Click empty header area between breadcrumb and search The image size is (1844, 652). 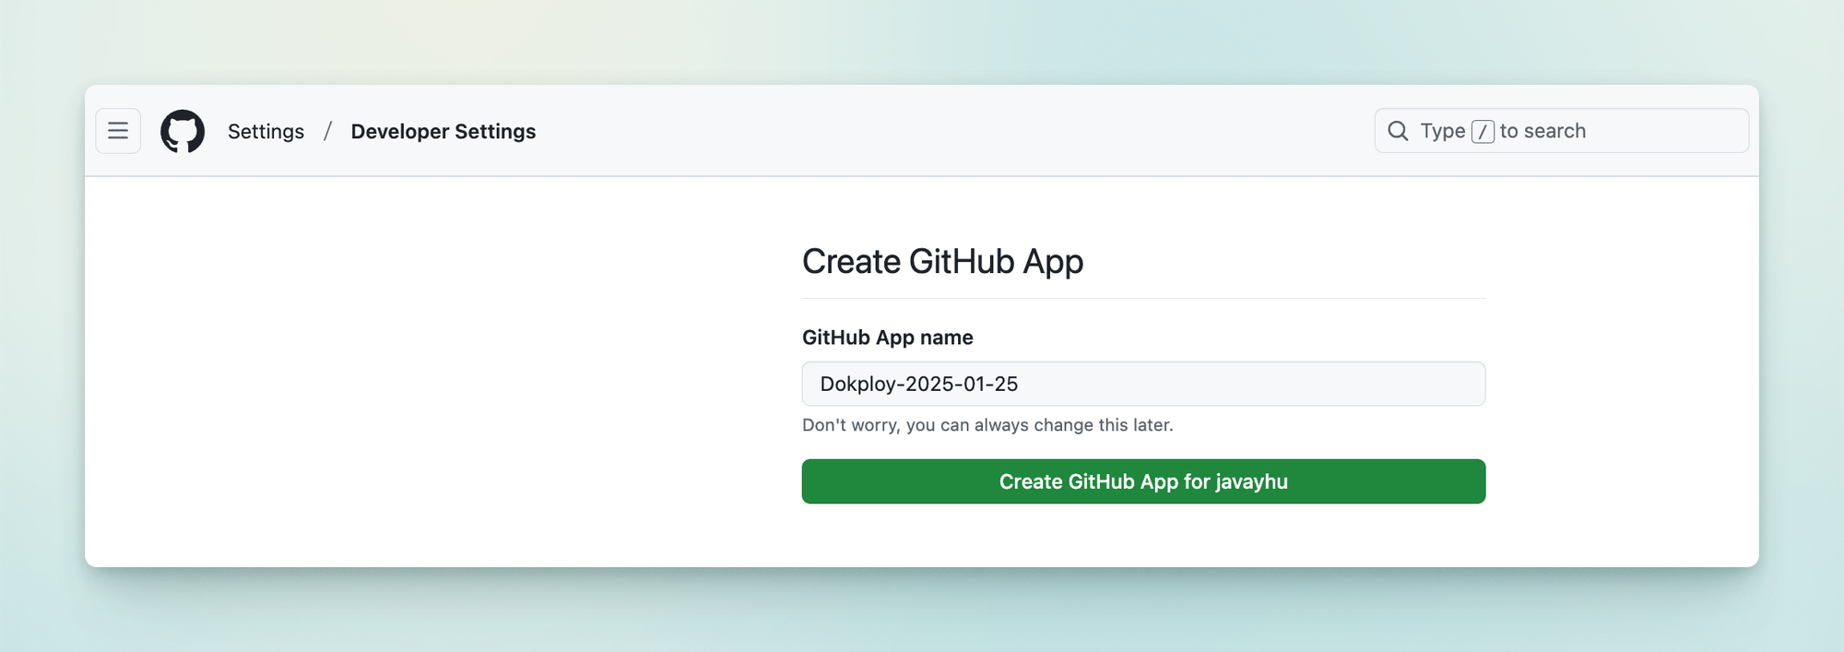pos(950,131)
